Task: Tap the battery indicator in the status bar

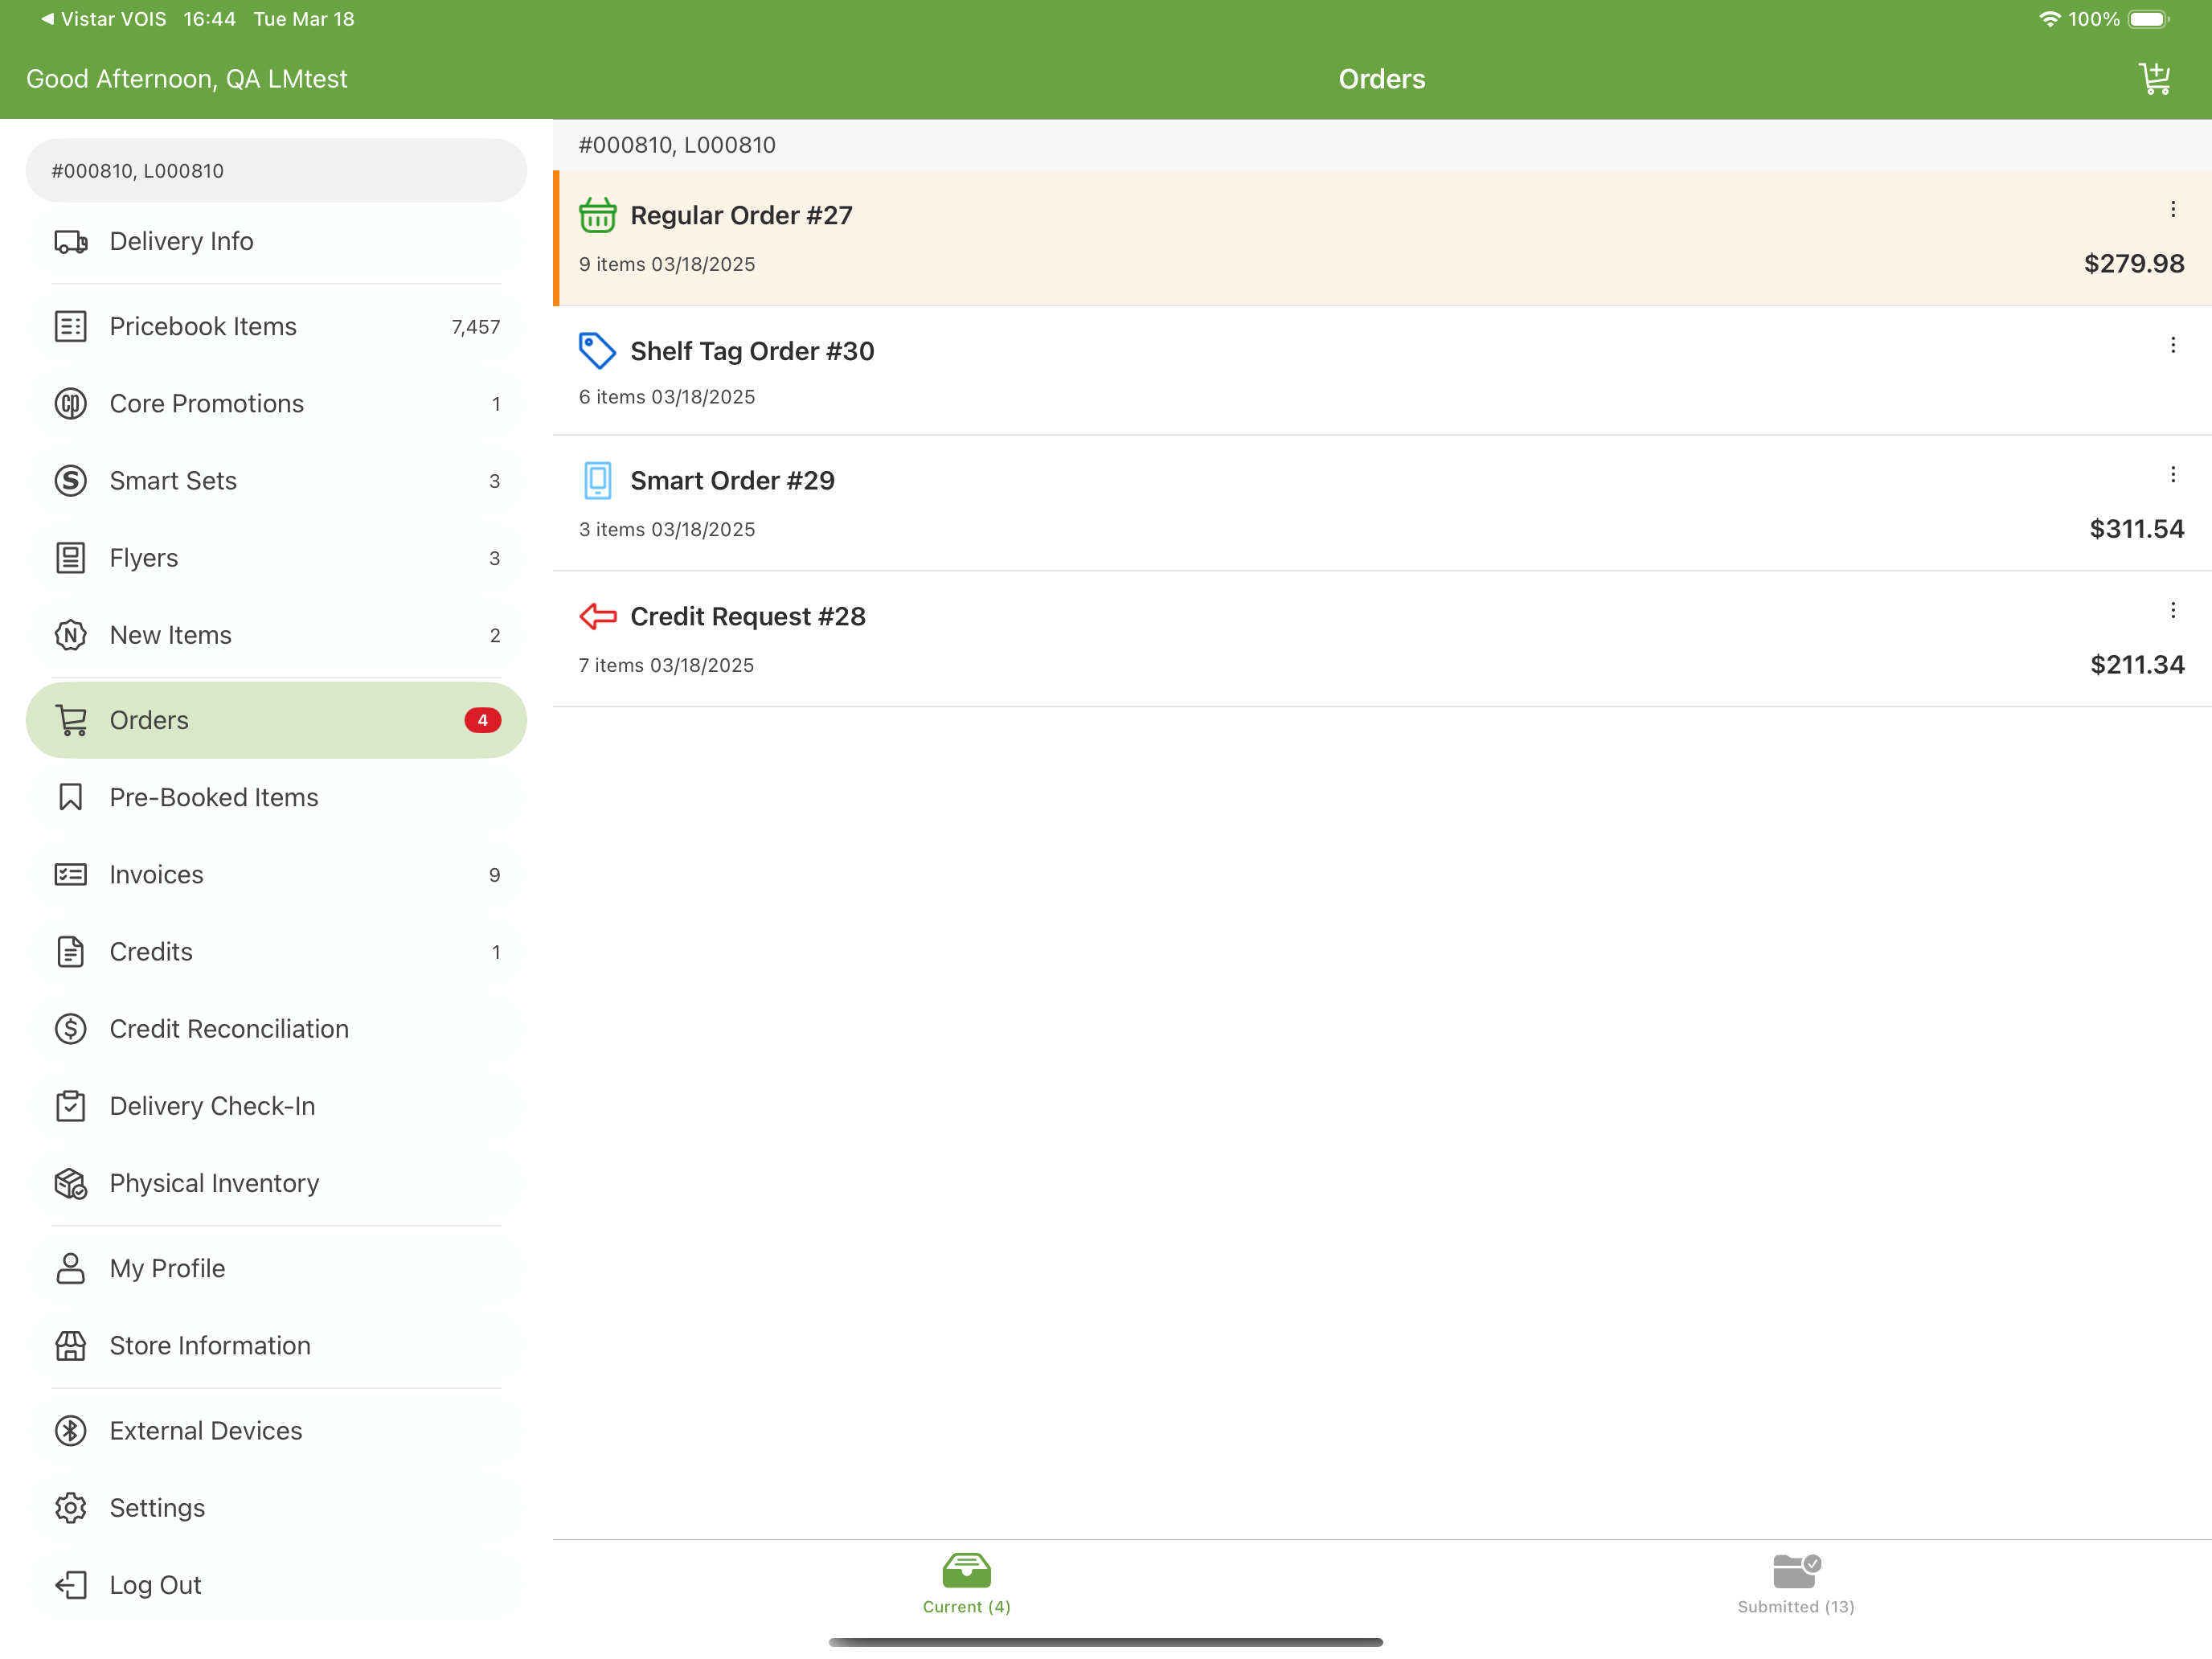Action: click(x=2147, y=19)
